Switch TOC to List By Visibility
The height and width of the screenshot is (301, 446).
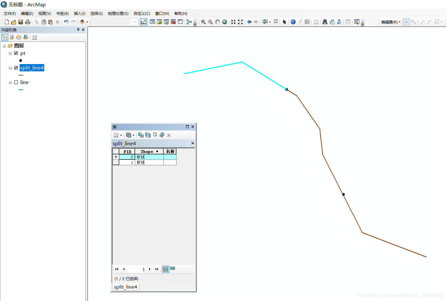coord(19,37)
